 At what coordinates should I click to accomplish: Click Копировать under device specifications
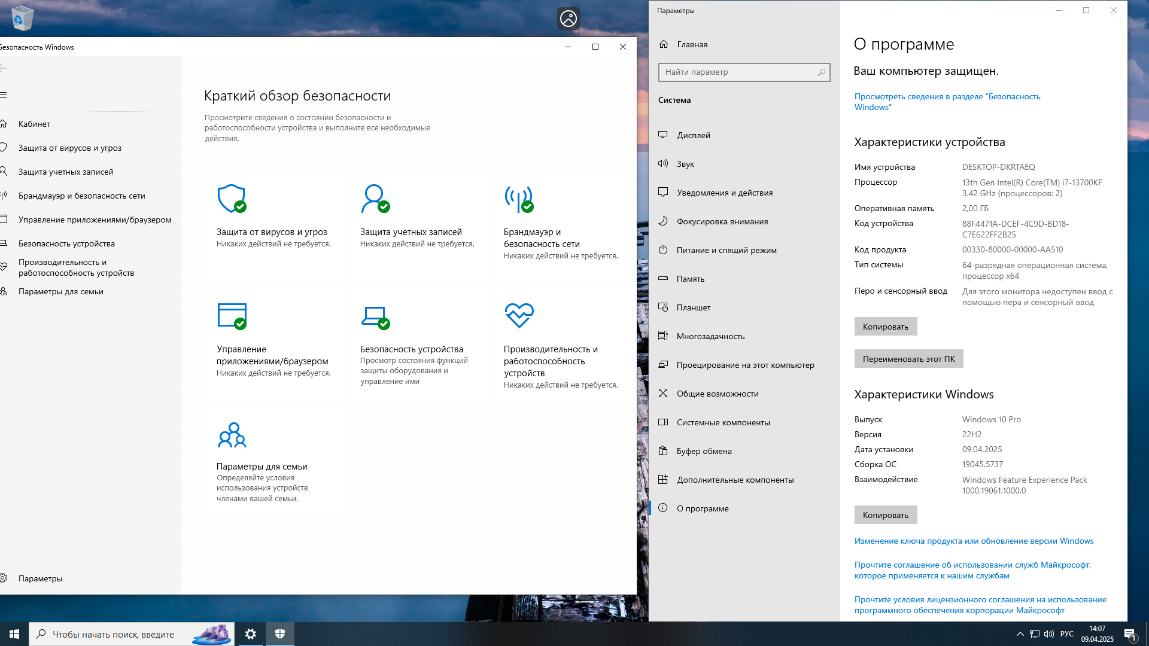[x=885, y=327]
